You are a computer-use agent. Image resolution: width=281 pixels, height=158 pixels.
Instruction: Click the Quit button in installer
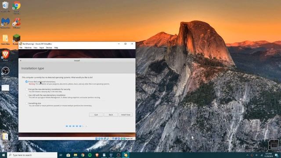coord(96,115)
